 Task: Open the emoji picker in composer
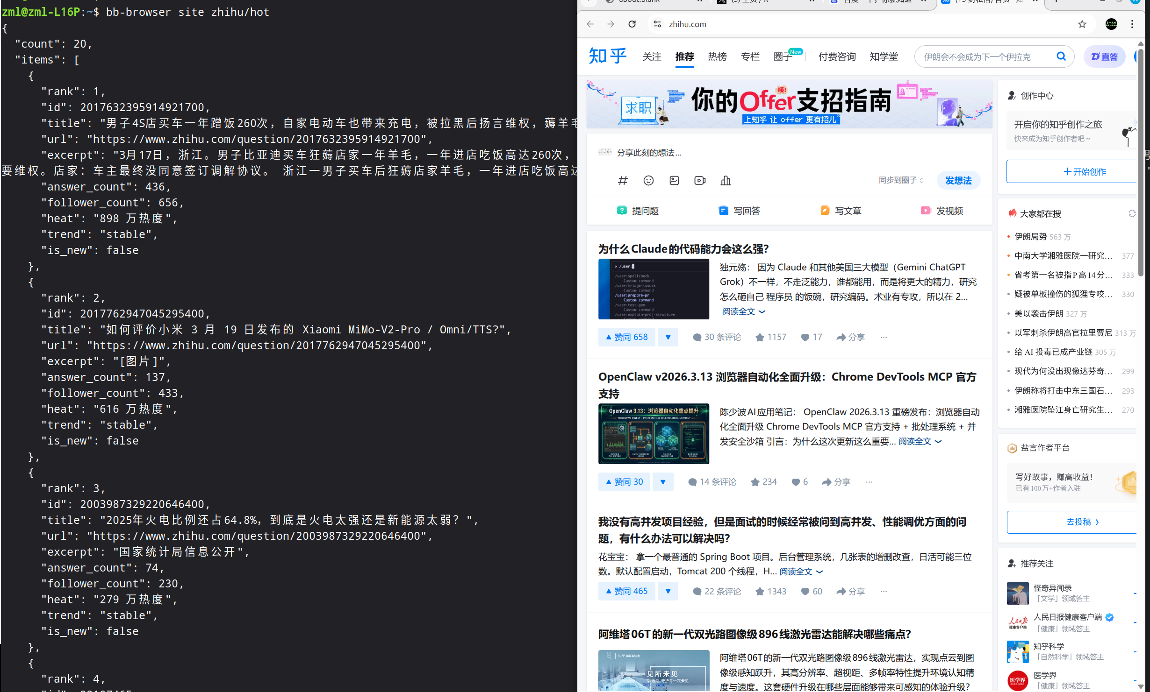click(x=648, y=180)
